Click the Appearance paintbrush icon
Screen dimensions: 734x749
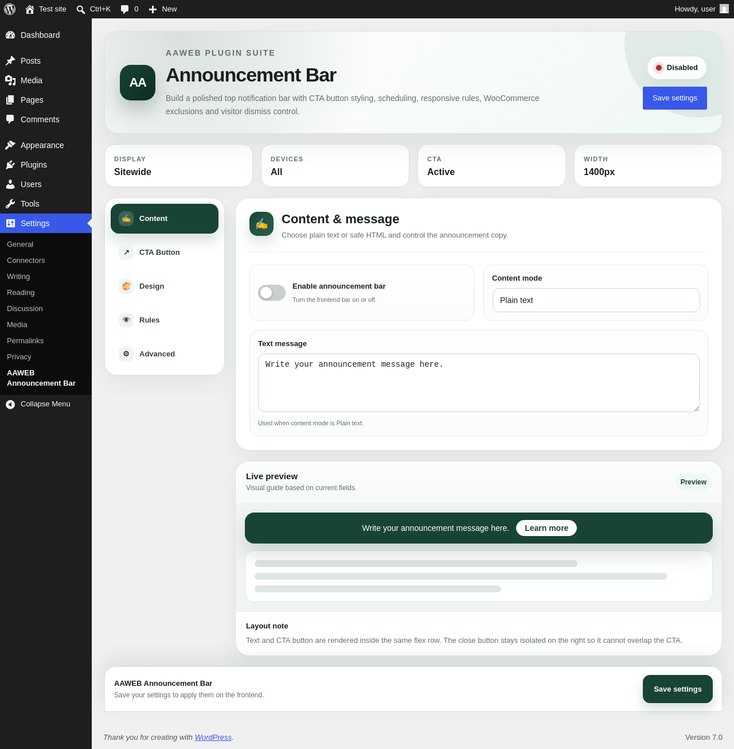click(x=10, y=145)
